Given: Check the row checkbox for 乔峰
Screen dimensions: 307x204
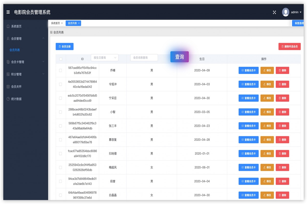Looking at the screenshot, I should 61,70.
